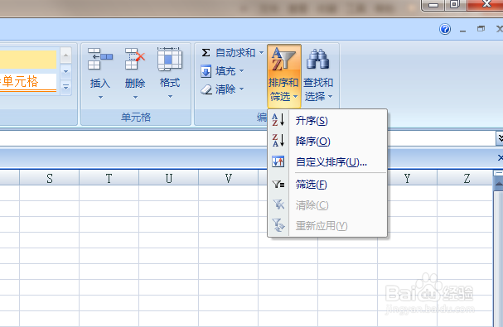Open the Find & Select (查找和选择) dropdown arrow
Screen dimensions: 503x327
[331, 96]
